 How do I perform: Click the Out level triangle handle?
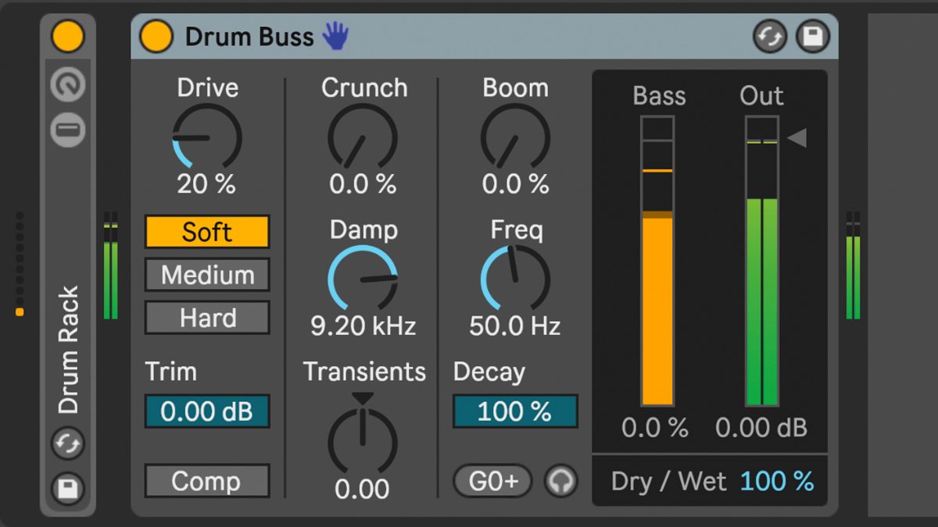(x=797, y=139)
